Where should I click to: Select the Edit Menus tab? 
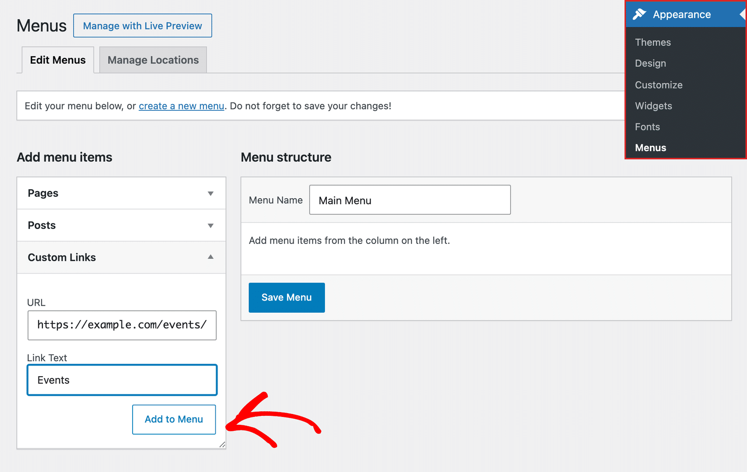pos(58,60)
